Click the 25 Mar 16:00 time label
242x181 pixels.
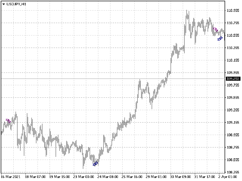[132, 177]
